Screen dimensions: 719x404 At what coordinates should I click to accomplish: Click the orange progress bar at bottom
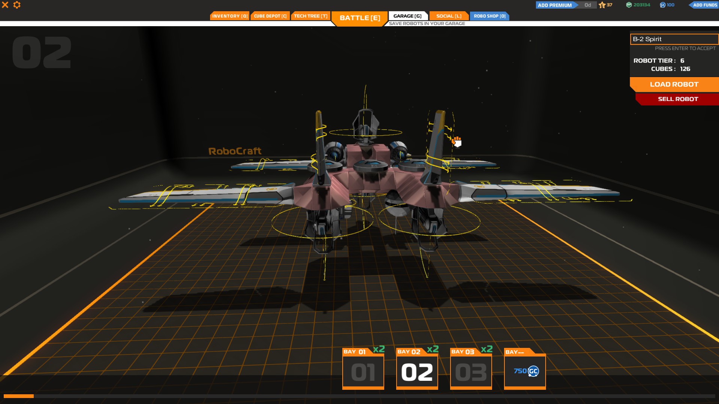(19, 396)
